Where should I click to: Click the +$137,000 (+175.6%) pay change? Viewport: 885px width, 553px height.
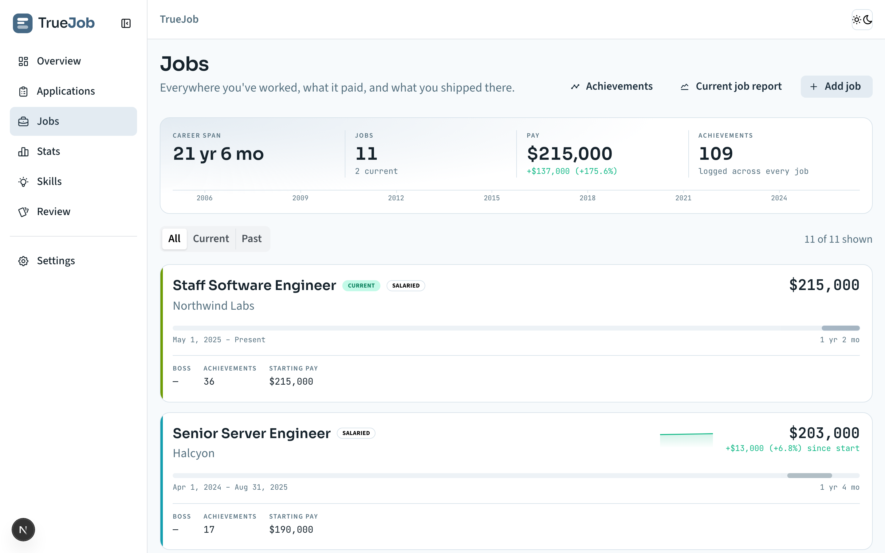572,171
